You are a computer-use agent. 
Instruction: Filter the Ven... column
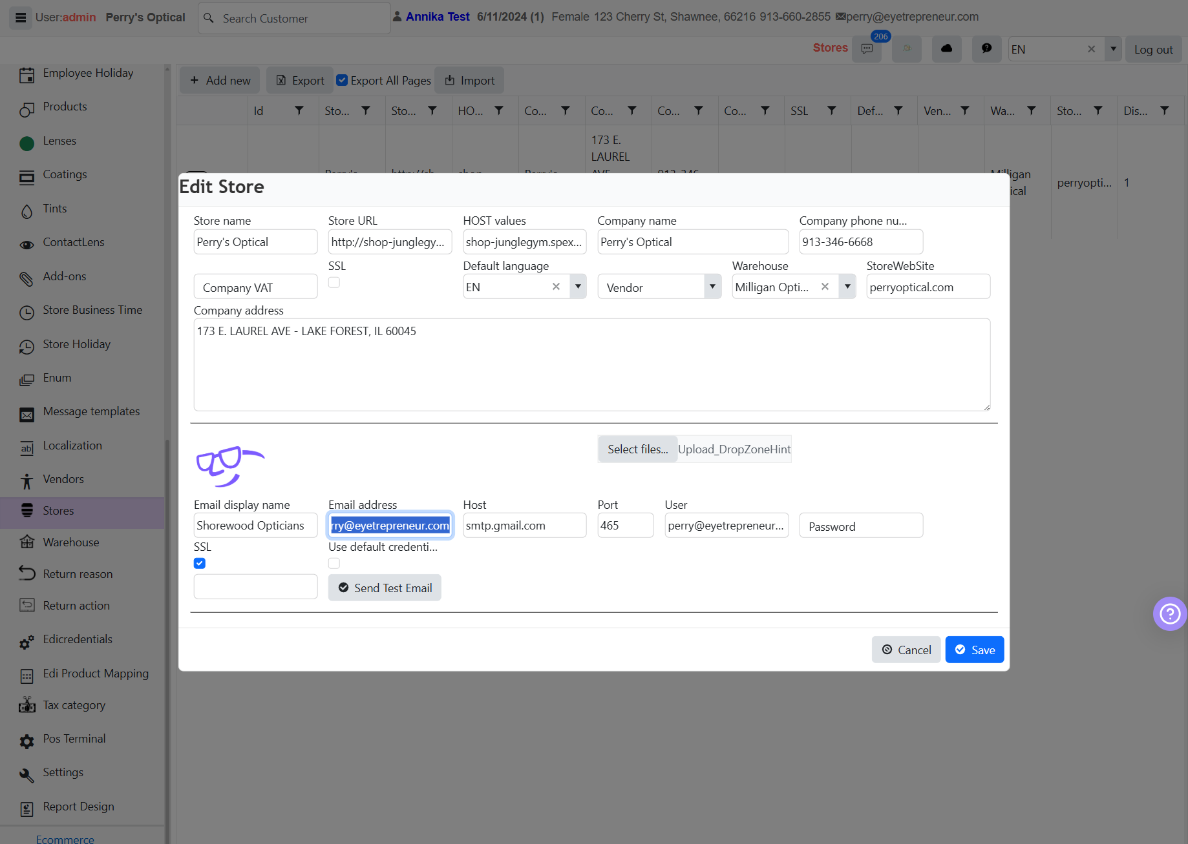point(965,111)
